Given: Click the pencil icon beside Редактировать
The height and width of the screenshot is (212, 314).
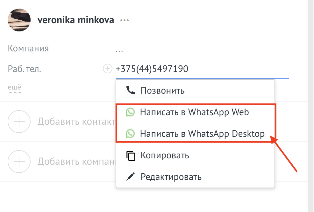Looking at the screenshot, I should click(x=131, y=177).
